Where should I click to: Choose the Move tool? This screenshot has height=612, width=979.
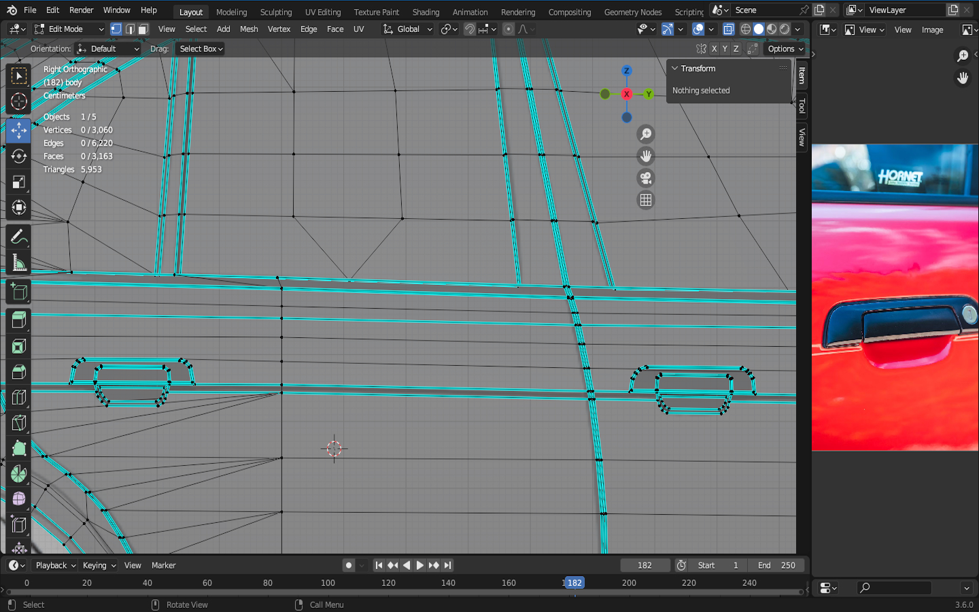coord(18,130)
